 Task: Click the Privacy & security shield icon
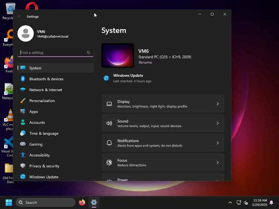pos(23,166)
